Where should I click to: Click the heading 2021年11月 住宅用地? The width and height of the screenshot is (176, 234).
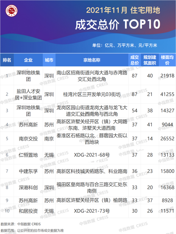coord(123,10)
